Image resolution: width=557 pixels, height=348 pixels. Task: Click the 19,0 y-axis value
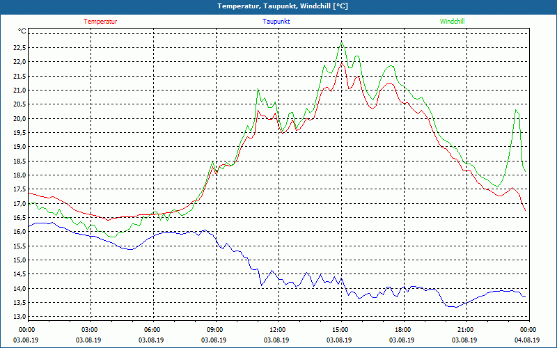point(20,147)
